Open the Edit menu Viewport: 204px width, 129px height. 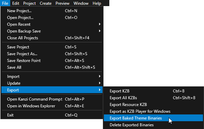pyautogui.click(x=16, y=3)
